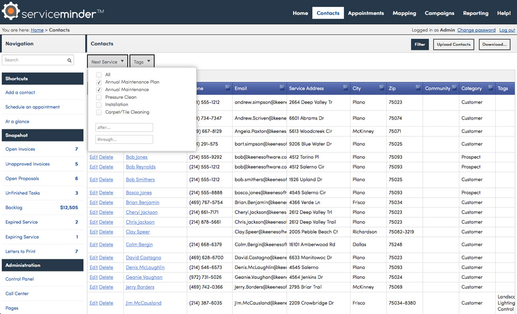Open the Bob Reynolds contact link
Image resolution: width=517 pixels, height=314 pixels.
[x=141, y=167]
